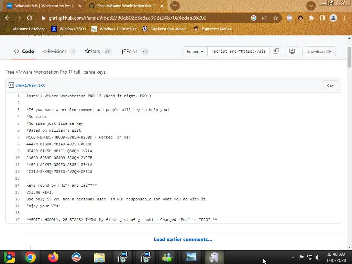The width and height of the screenshot is (352, 264).
Task: Open the vmwk17key.txt file link
Action: click(x=30, y=85)
